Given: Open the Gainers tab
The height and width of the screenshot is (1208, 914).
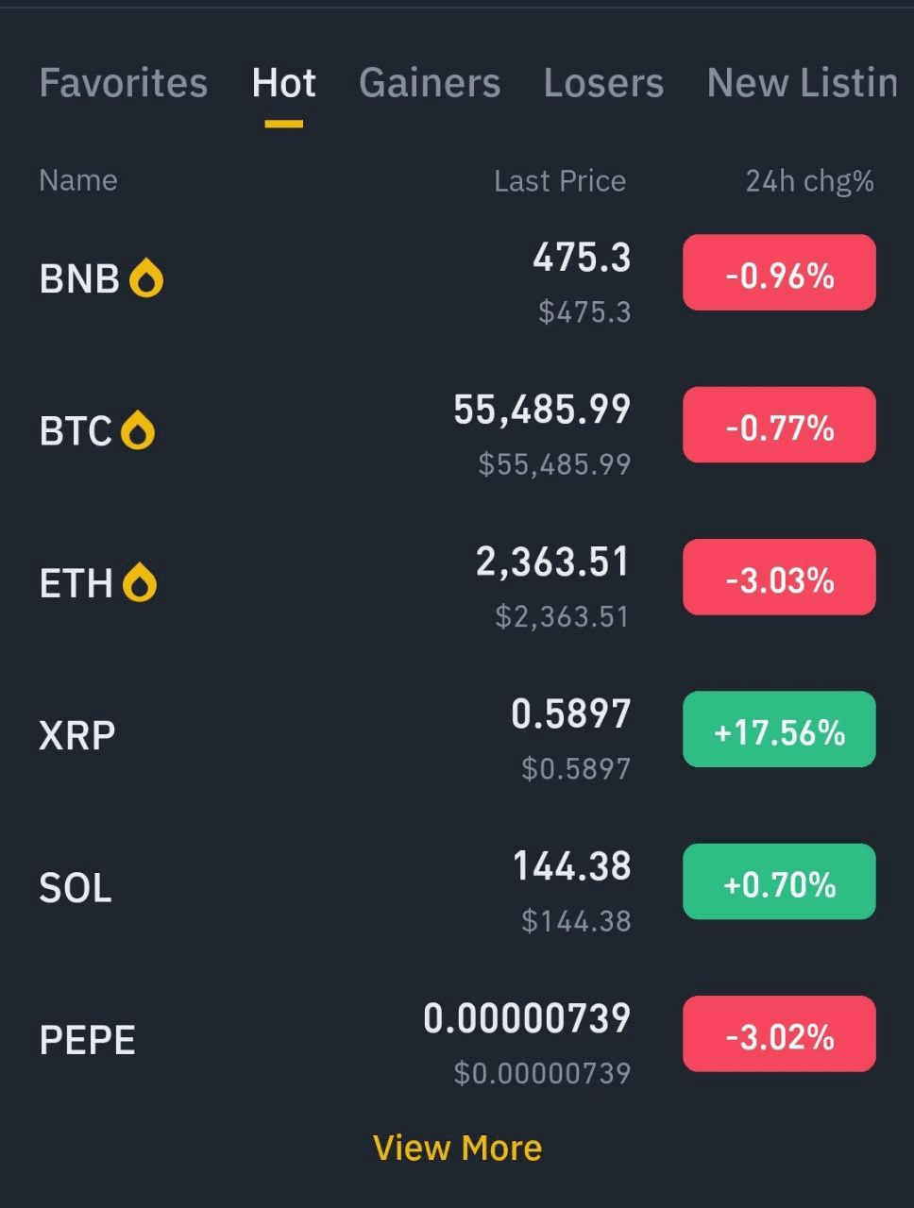Looking at the screenshot, I should (430, 83).
